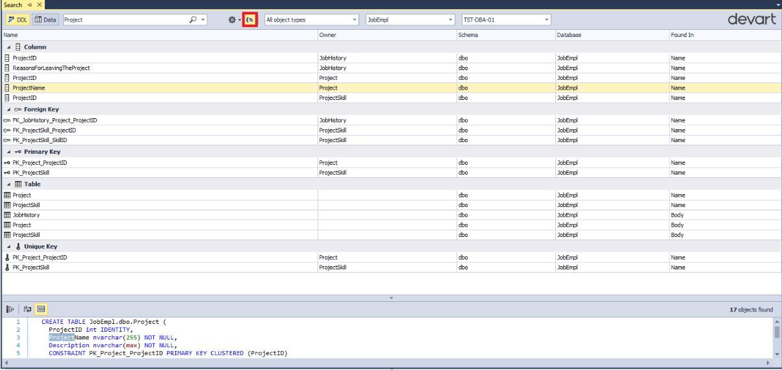
Task: Open the All object types dropdown
Action: [312, 19]
